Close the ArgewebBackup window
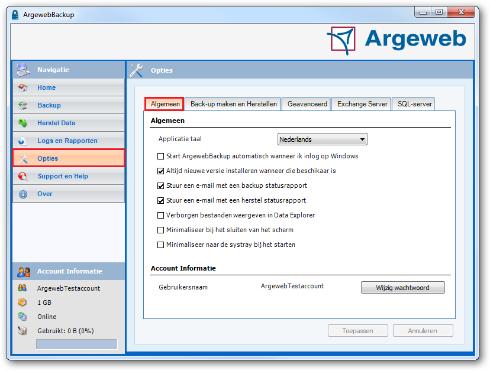Viewport: 490px width, 371px height. click(x=461, y=12)
